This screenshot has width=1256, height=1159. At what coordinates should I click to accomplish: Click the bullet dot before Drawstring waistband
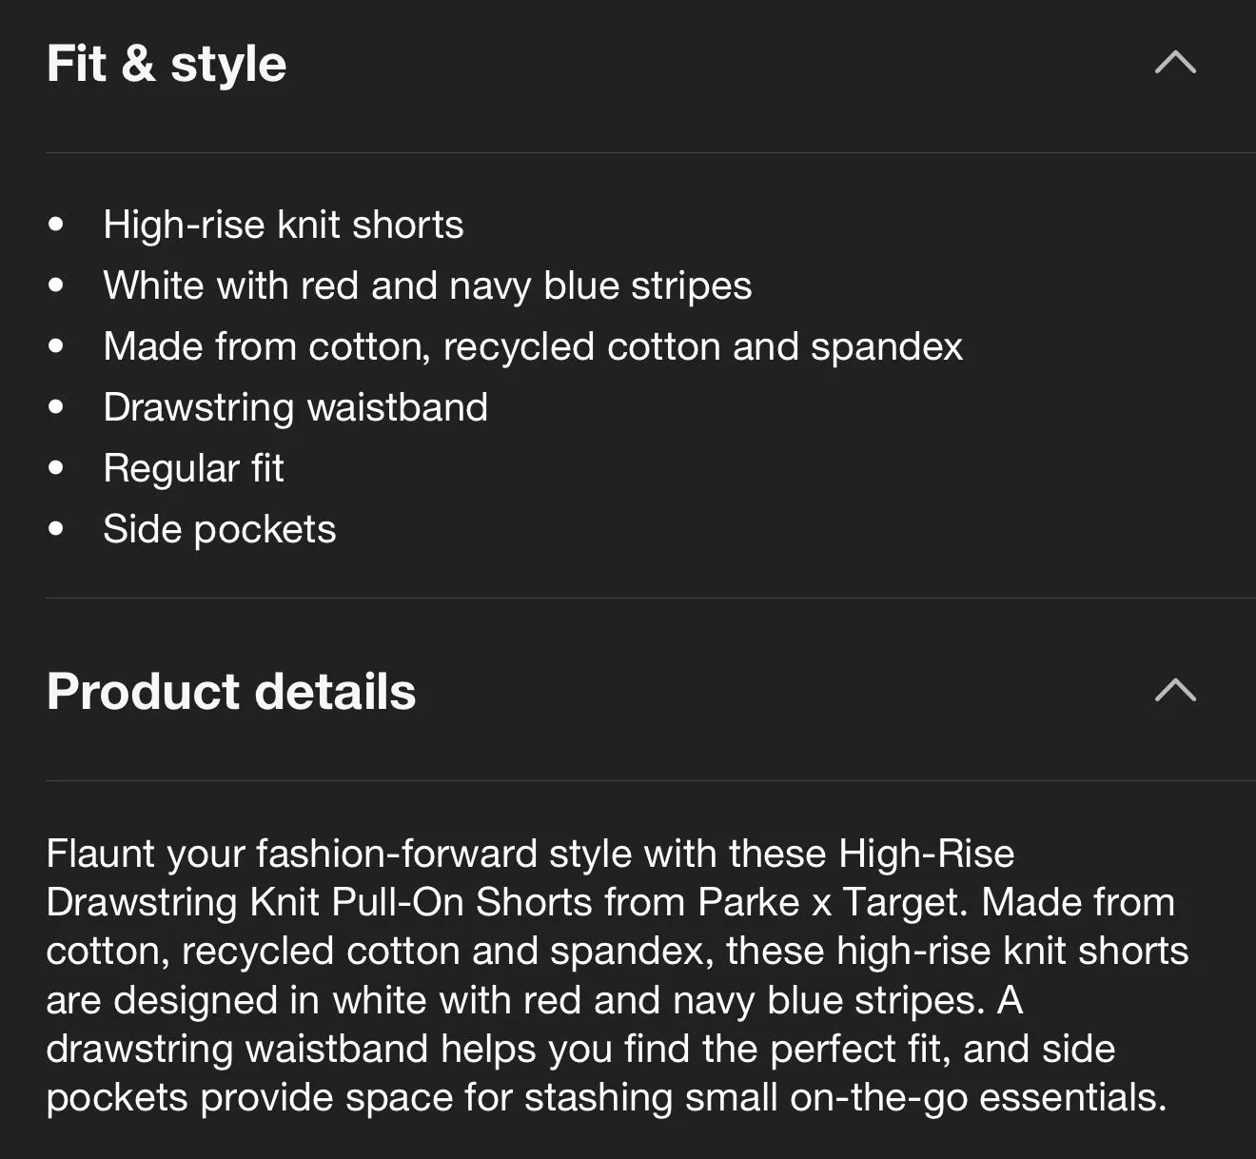tap(56, 407)
